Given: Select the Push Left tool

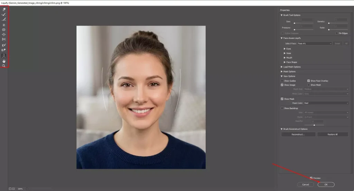Looking at the screenshot, I should (x=4, y=39).
